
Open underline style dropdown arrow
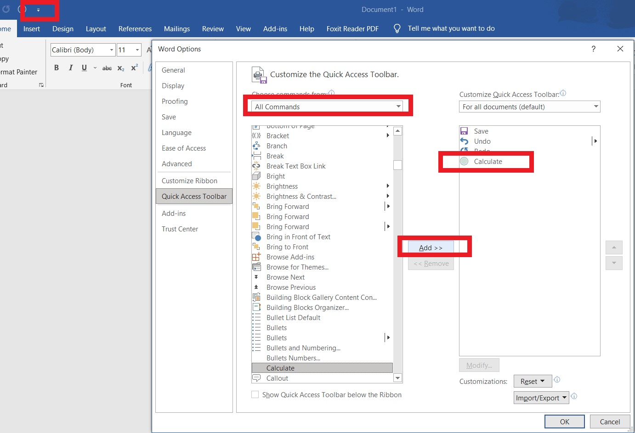coord(95,67)
